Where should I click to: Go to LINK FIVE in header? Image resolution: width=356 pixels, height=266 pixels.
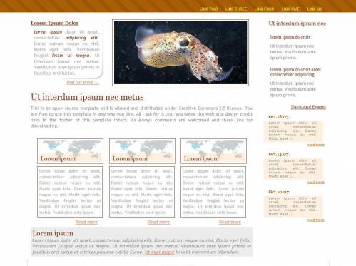point(290,9)
